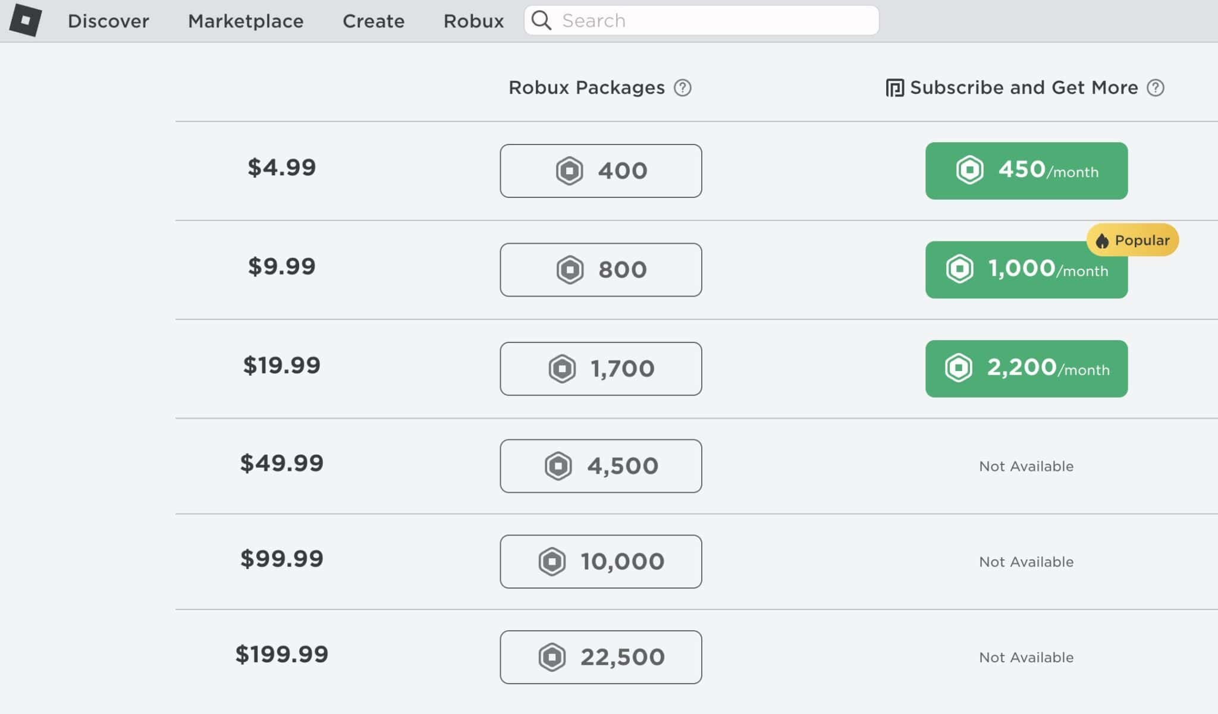Focus the Search input field
The width and height of the screenshot is (1218, 714).
click(714, 21)
